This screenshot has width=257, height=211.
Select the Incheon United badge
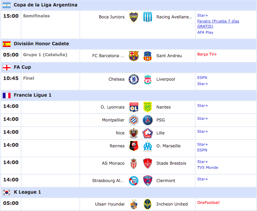148,204
